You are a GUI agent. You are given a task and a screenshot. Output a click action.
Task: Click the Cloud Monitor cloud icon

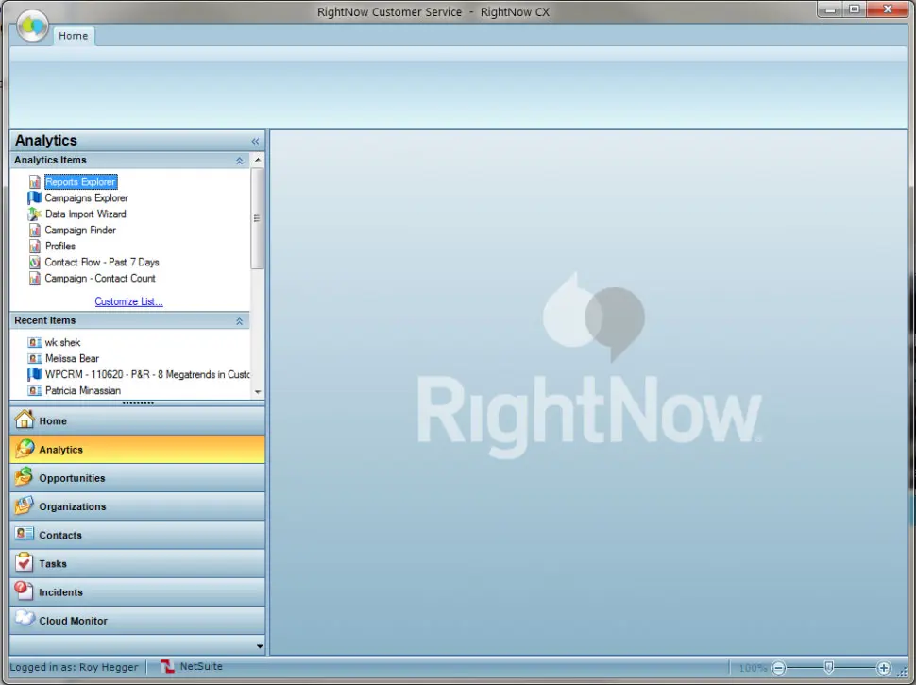[24, 620]
